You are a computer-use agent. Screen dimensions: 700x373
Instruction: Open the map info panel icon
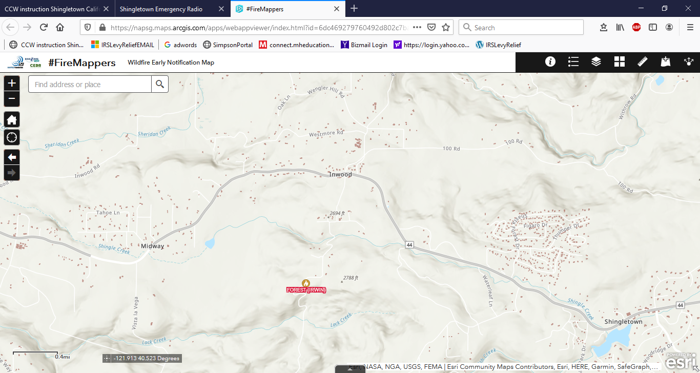pos(550,62)
